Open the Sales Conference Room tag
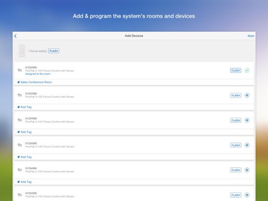 click(36, 82)
